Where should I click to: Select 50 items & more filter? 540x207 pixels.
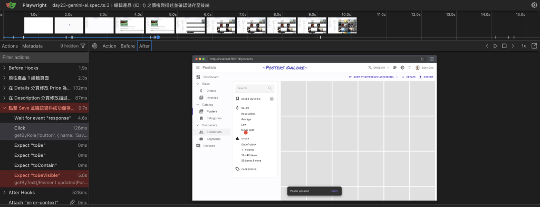coord(251,161)
